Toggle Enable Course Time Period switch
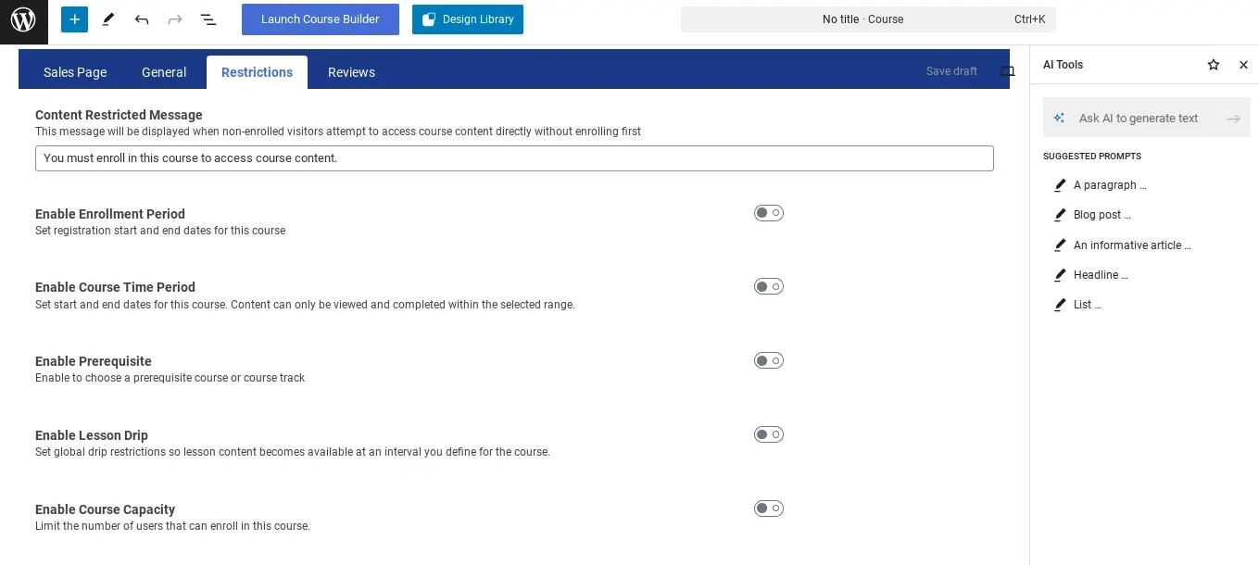 tap(769, 287)
